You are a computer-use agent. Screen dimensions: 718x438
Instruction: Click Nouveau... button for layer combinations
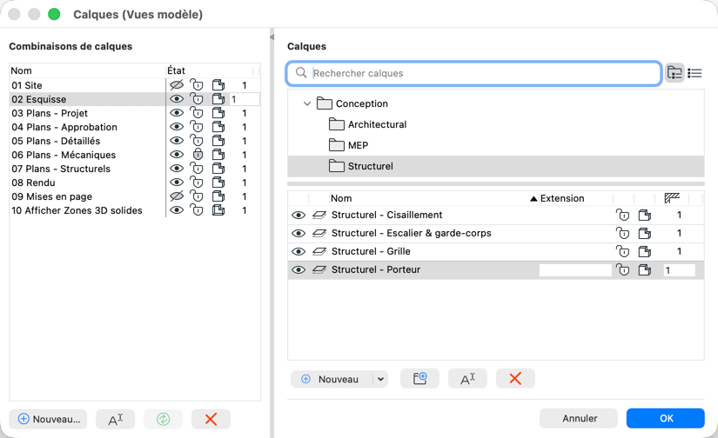tap(48, 419)
